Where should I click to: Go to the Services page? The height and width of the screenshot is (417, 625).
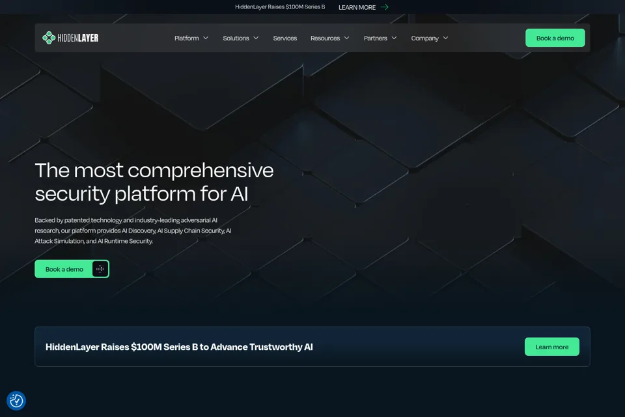[x=285, y=38]
